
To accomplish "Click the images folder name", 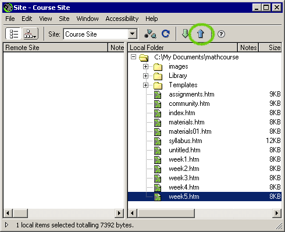I will 179,66.
